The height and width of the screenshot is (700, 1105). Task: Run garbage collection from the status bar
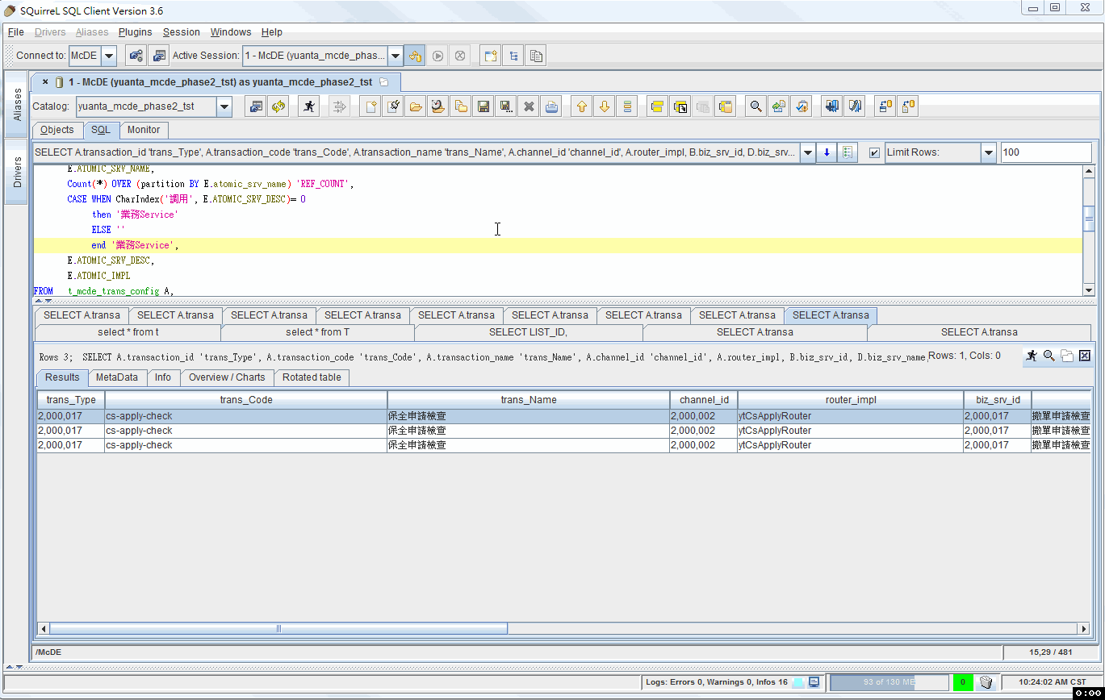[986, 681]
